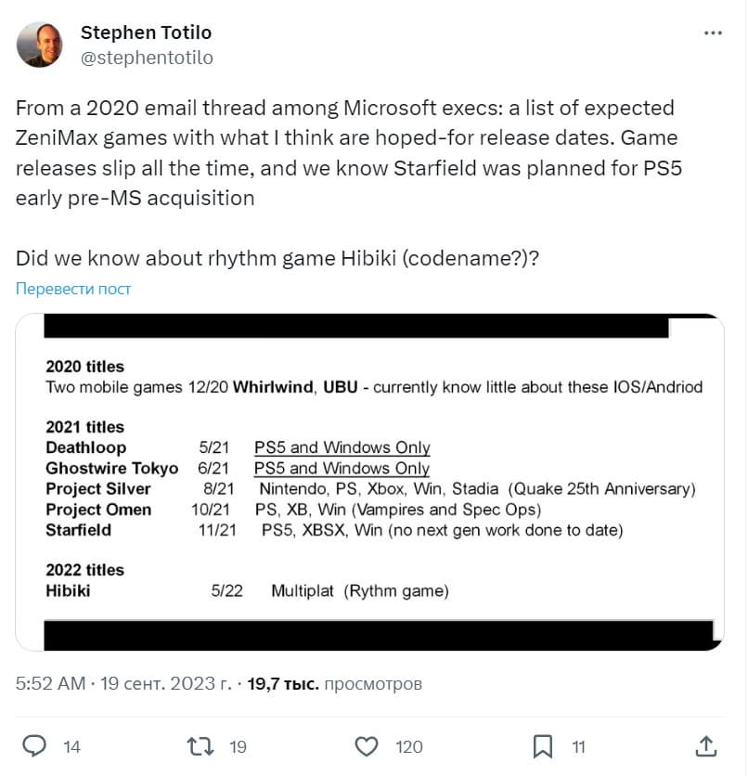Click the share upload icon
The width and height of the screenshot is (748, 776).
705,745
